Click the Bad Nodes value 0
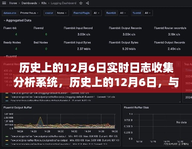Screen dimensions: 192x149 pos(46,49)
